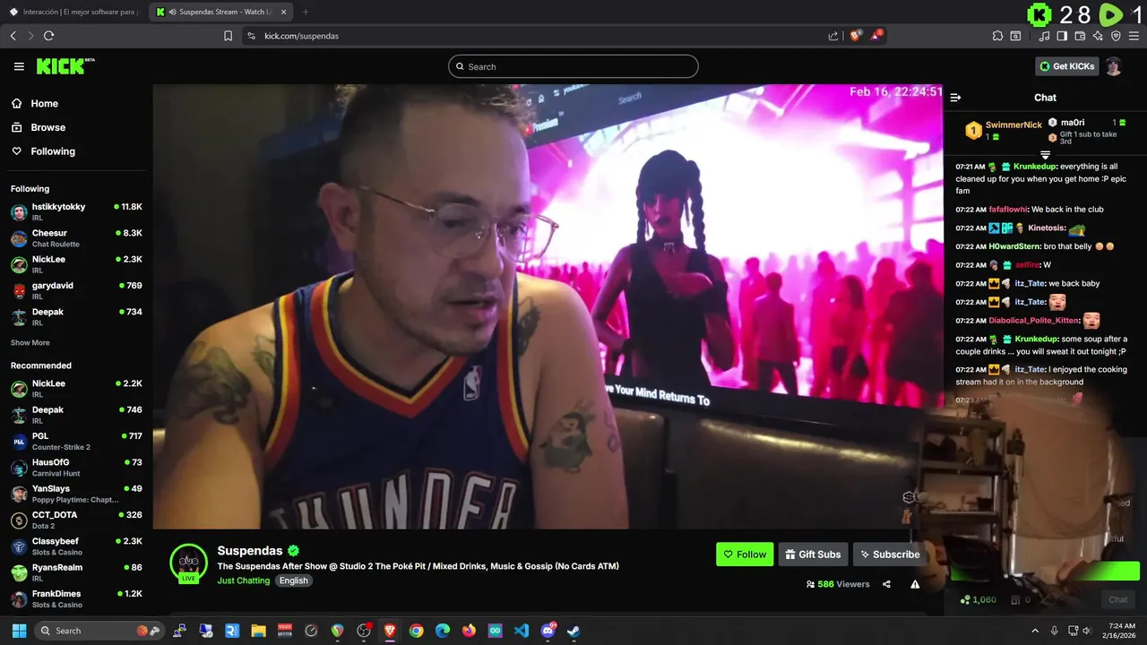Click Diabolical_Polite_Kitten's username in chat
This screenshot has height=645, width=1147.
[1034, 321]
